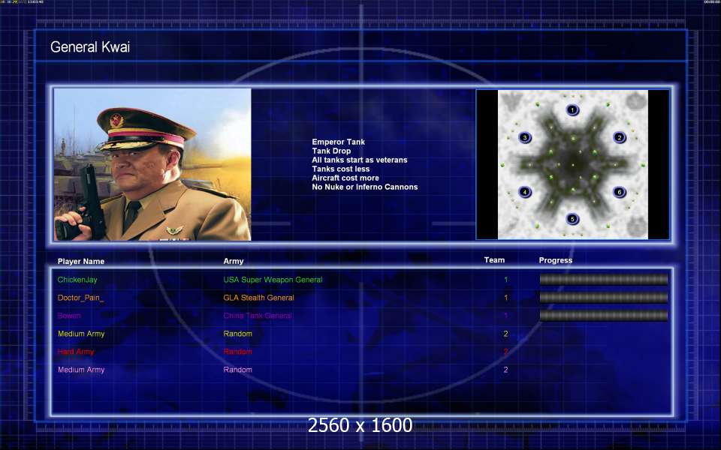The height and width of the screenshot is (450, 721).
Task: Click 'USA Super Weapon General' army
Action: [273, 280]
